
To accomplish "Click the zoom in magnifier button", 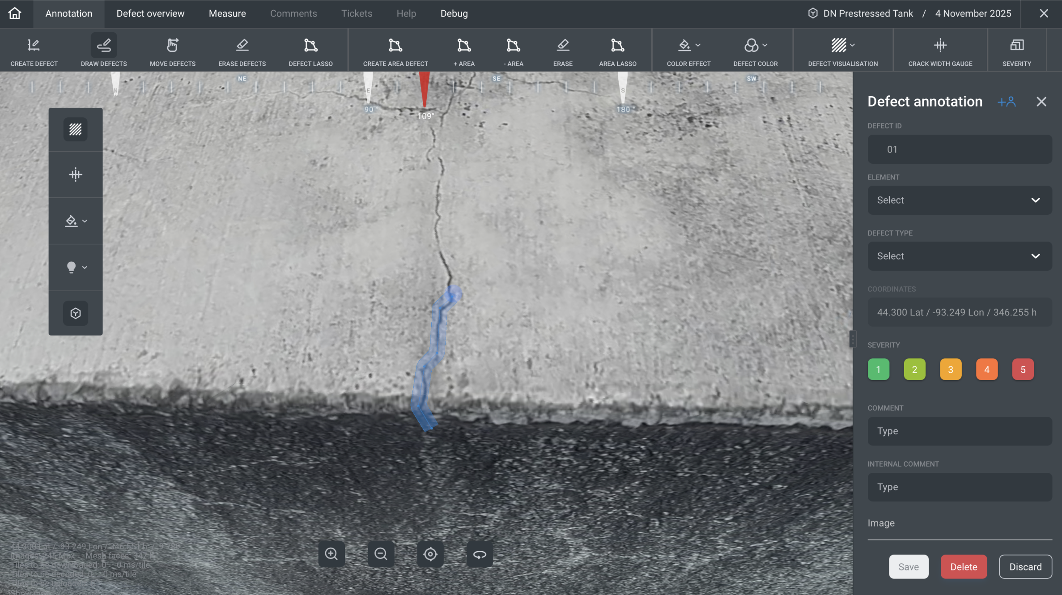I will coord(331,554).
